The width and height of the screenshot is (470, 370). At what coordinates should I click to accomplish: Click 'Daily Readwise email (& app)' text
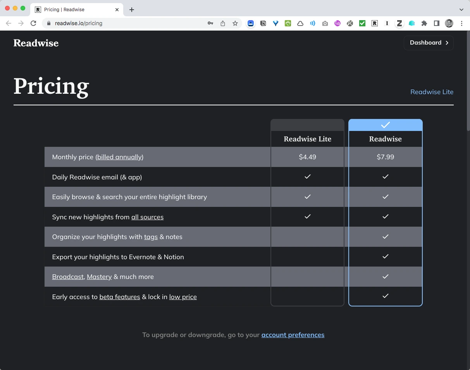click(x=97, y=177)
